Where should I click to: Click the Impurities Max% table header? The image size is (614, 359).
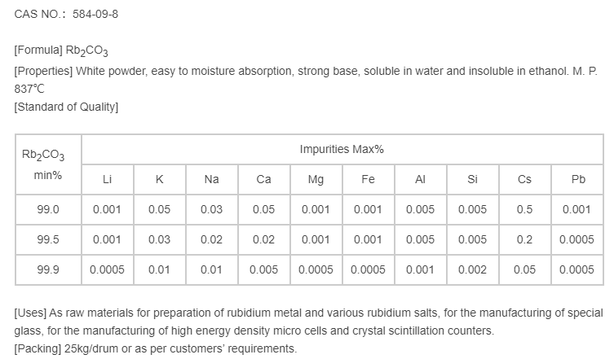(342, 150)
